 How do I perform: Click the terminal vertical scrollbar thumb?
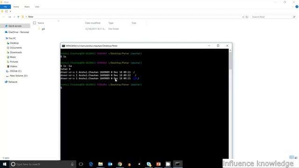(x=230, y=61)
